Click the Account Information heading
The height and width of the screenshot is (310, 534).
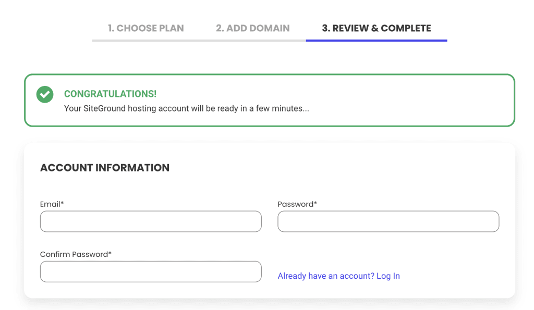tap(105, 168)
